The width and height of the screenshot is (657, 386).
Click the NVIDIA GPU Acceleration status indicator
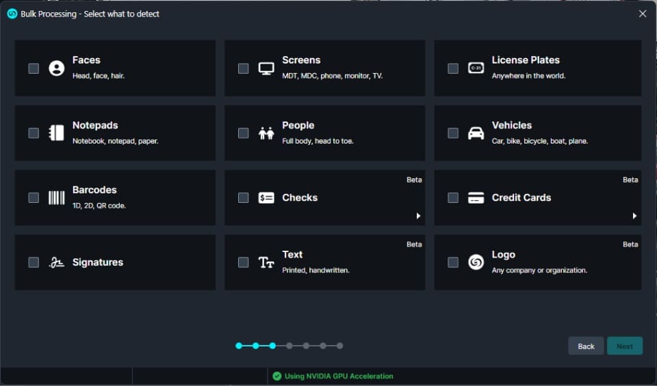point(333,376)
